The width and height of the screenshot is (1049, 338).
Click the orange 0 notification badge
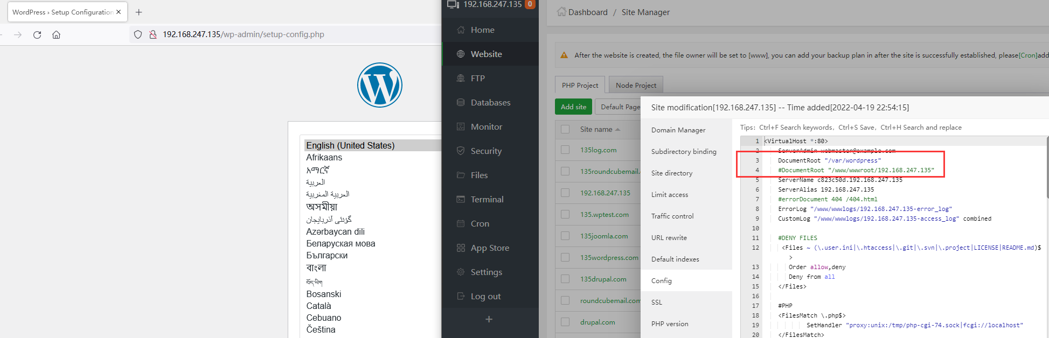tap(530, 4)
